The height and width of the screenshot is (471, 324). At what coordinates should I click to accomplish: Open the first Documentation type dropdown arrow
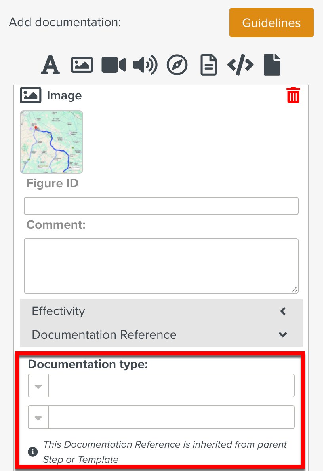38,386
